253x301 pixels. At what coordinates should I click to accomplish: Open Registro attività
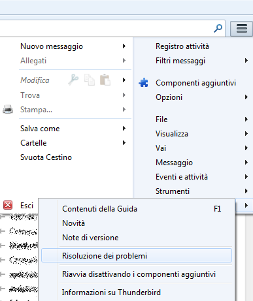(182, 46)
